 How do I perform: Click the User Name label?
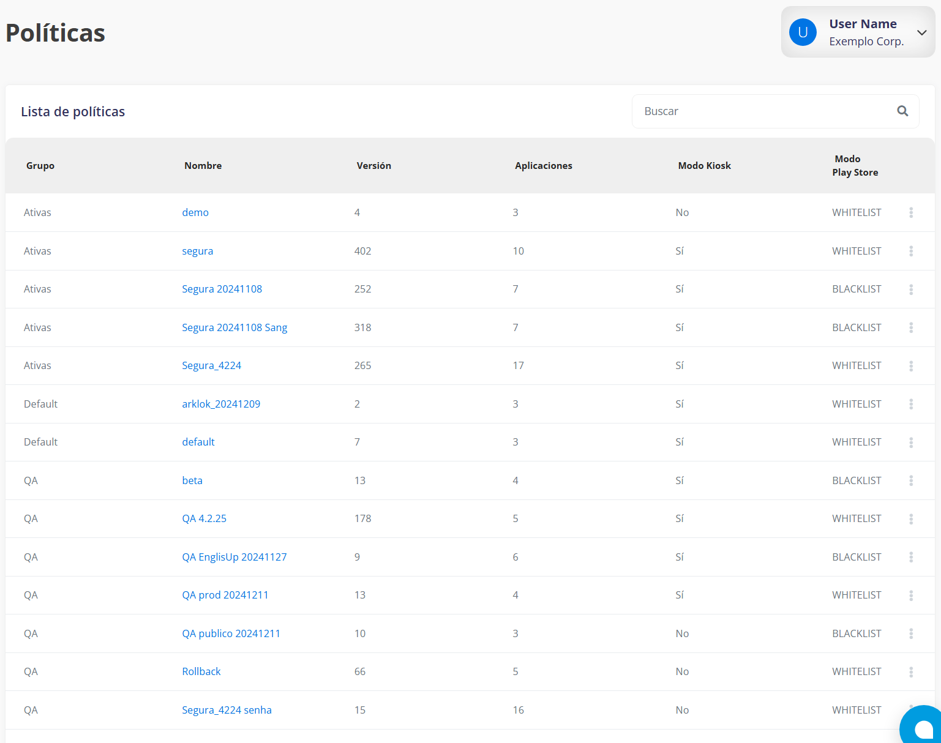863,24
